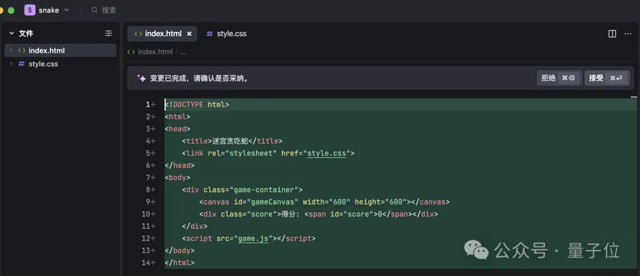The height and width of the screenshot is (276, 640).
Task: Click the AI sparkle icon in banner
Action: 141,78
